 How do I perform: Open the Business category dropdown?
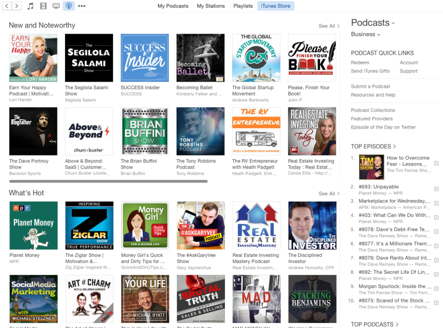point(366,34)
